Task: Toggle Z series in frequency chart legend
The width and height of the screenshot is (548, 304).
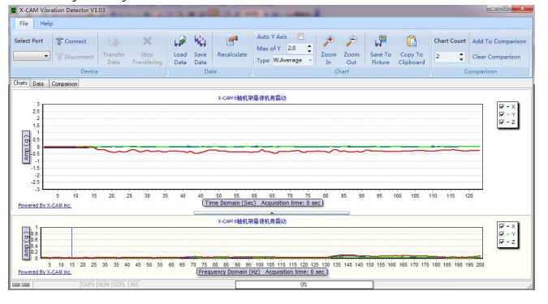Action: coord(502,242)
